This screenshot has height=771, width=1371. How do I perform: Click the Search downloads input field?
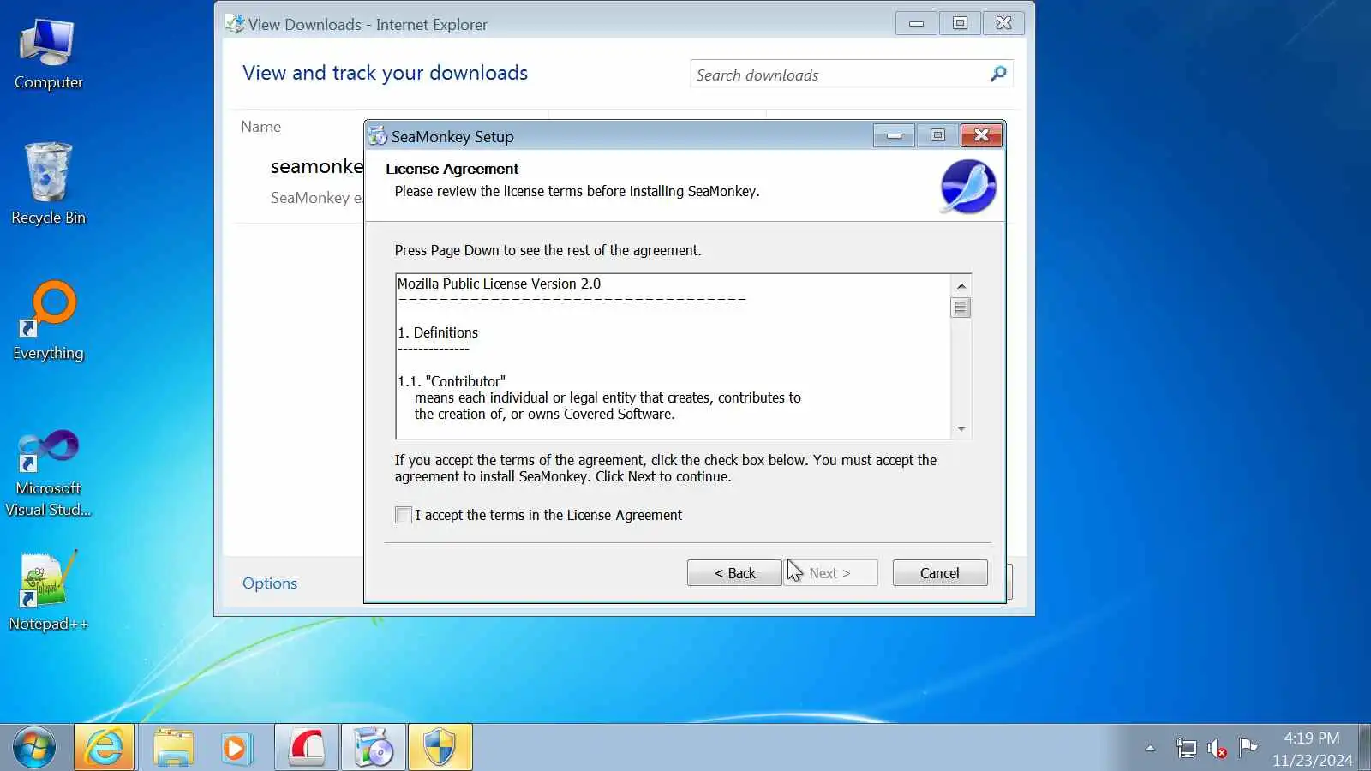point(840,74)
